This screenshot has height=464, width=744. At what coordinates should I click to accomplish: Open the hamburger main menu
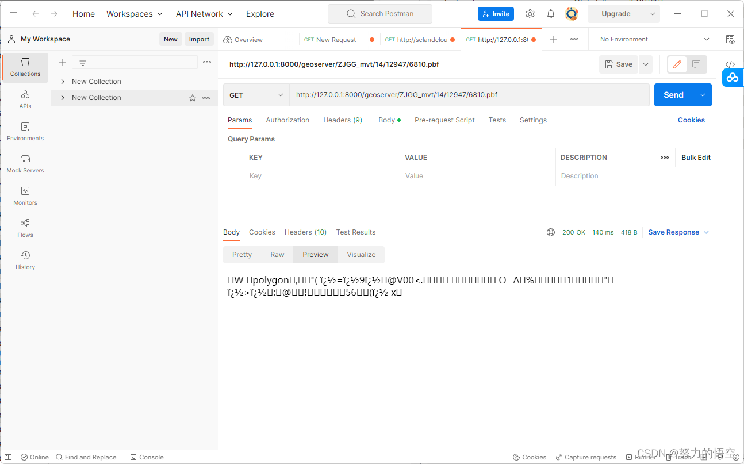tap(13, 14)
